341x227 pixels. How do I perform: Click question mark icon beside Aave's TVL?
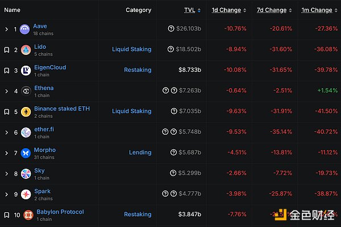(171, 28)
